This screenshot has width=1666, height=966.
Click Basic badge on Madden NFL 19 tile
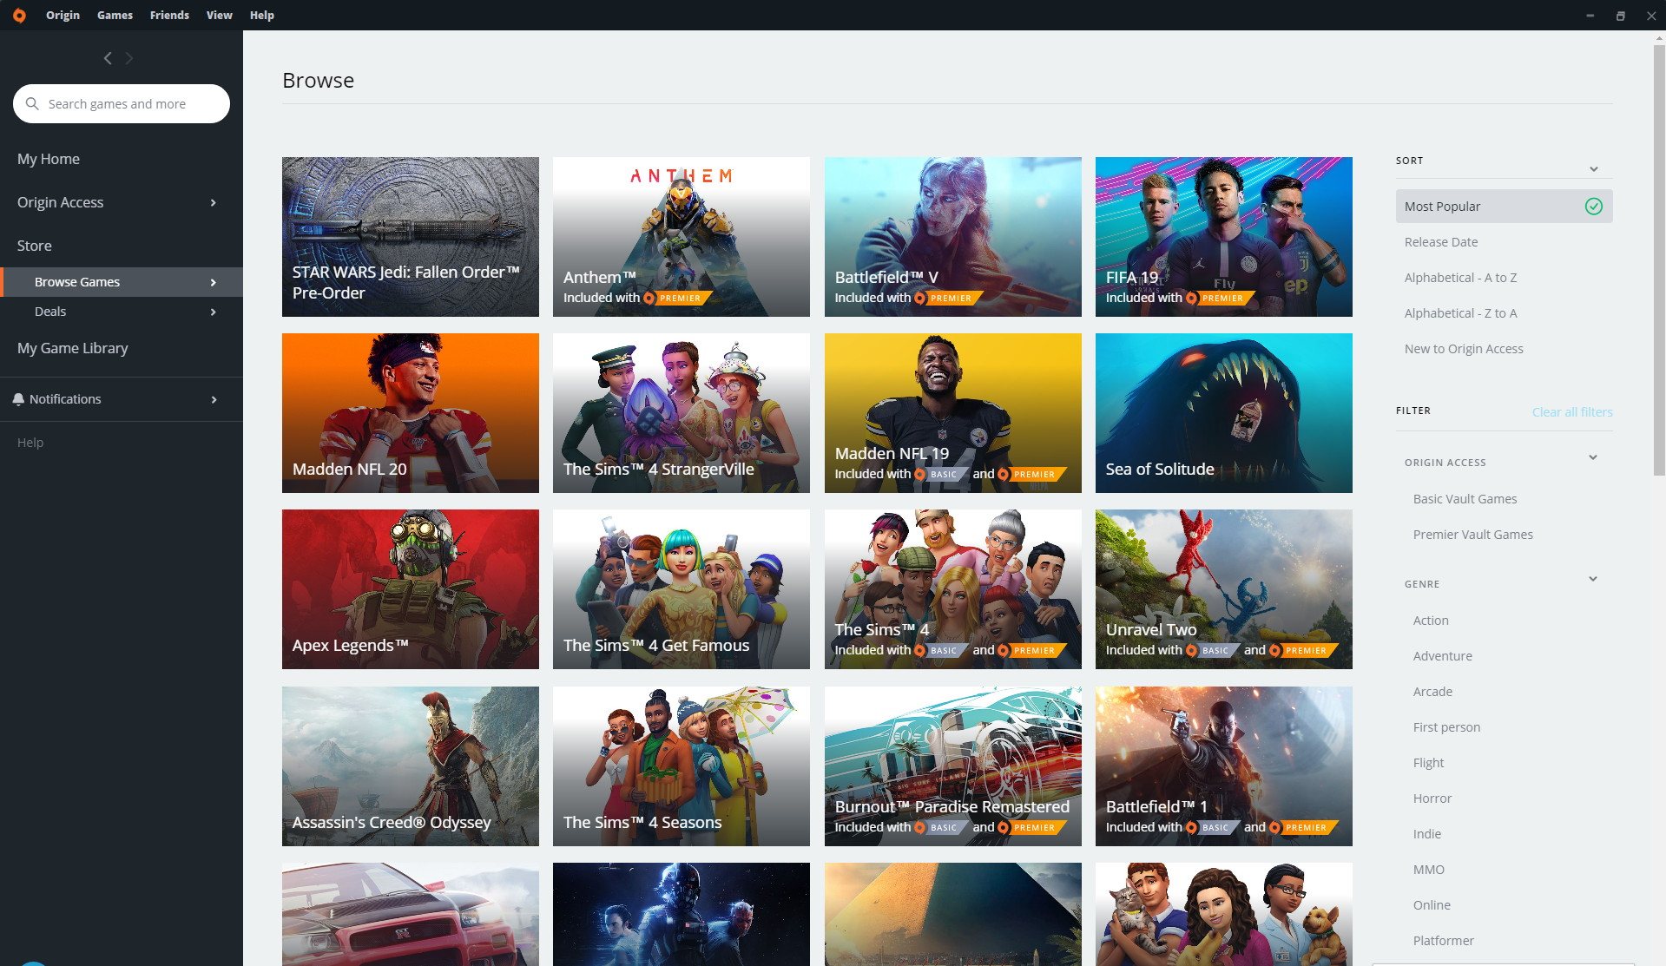pos(942,474)
